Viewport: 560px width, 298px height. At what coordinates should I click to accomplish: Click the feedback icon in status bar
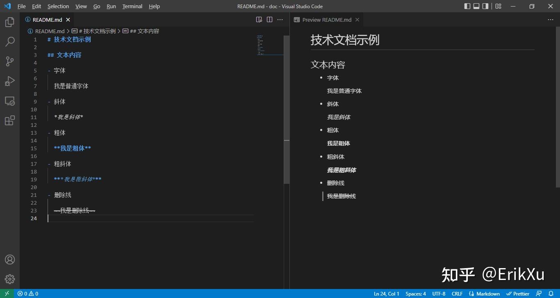tap(539, 293)
